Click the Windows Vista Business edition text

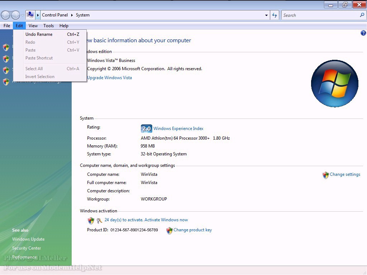tap(111, 61)
